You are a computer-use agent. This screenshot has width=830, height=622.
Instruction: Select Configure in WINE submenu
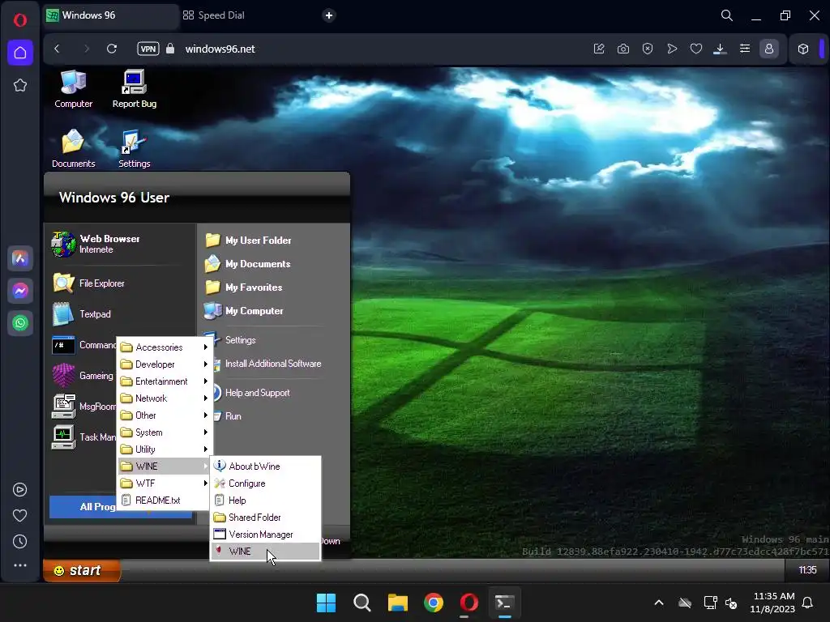(x=266, y=484)
